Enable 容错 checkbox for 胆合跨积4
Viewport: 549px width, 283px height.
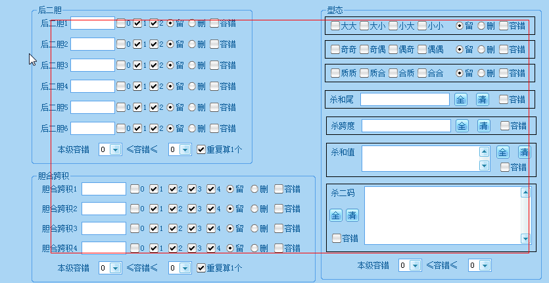tap(279, 248)
